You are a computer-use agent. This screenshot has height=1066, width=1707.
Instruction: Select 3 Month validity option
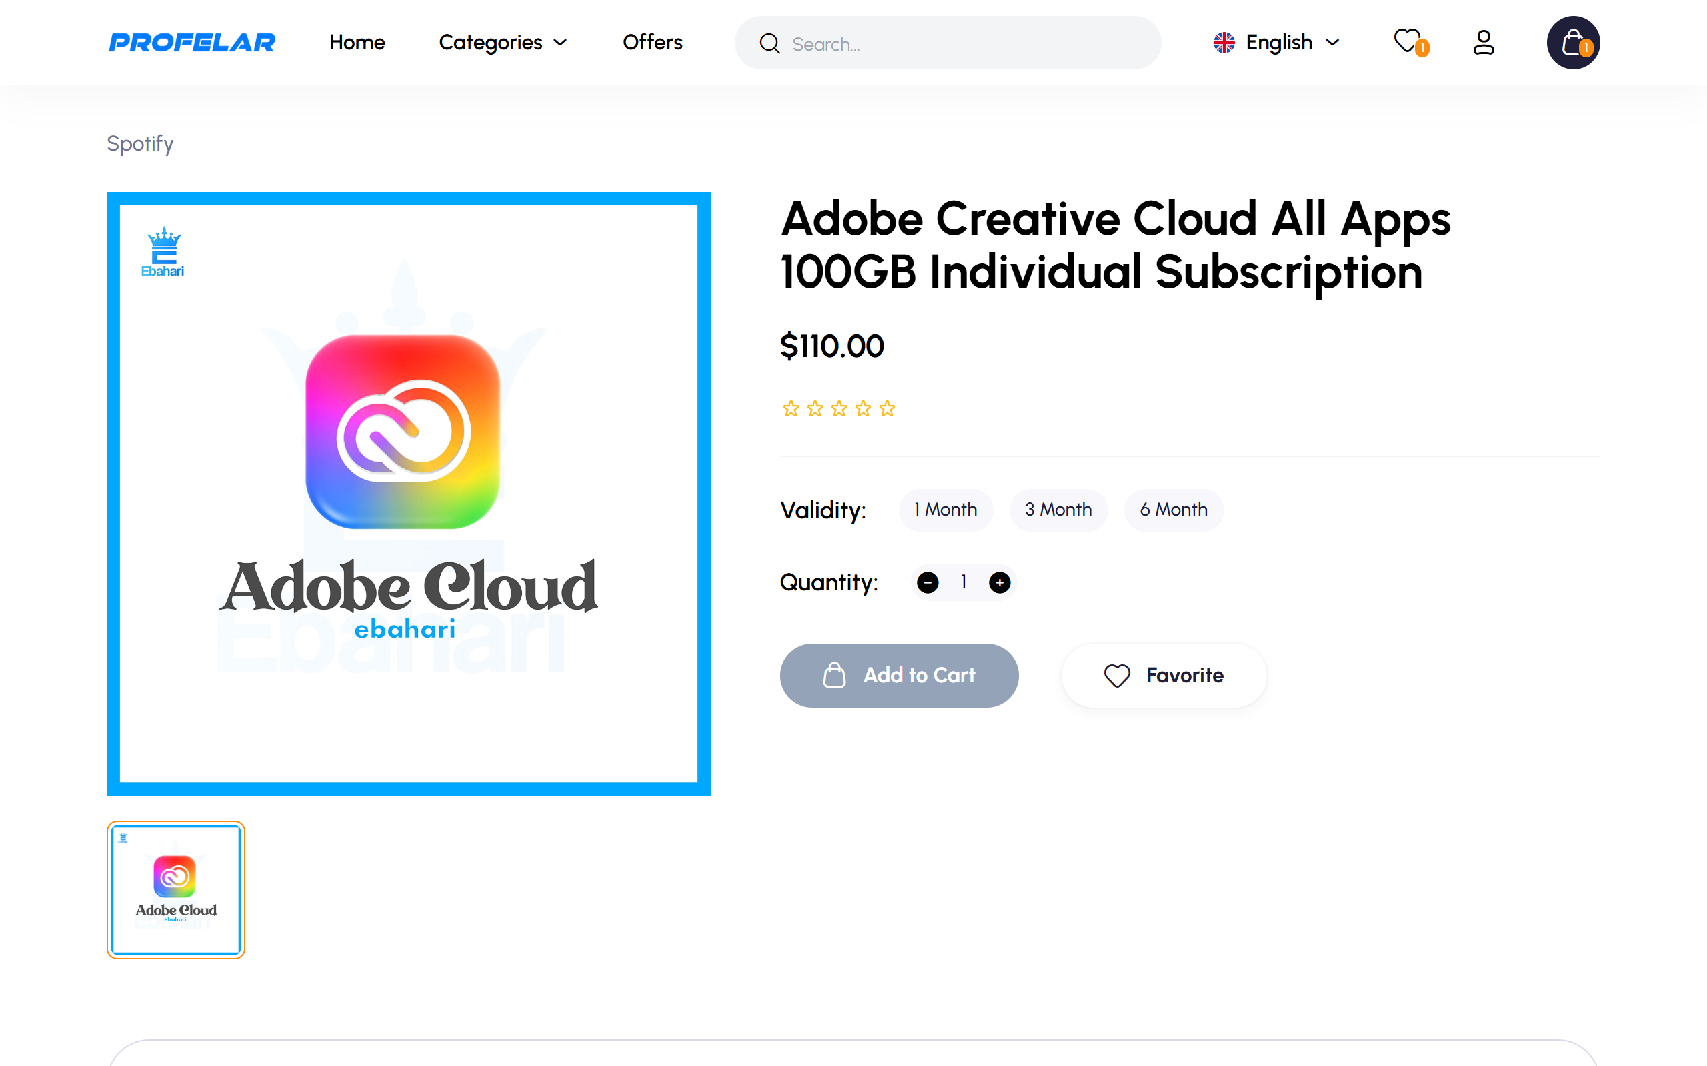[x=1058, y=510]
